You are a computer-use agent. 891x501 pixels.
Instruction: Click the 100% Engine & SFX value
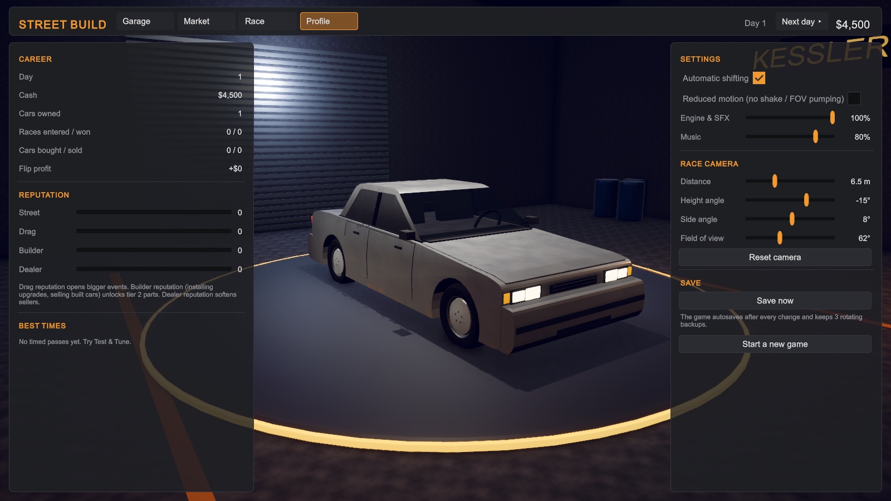tap(860, 118)
